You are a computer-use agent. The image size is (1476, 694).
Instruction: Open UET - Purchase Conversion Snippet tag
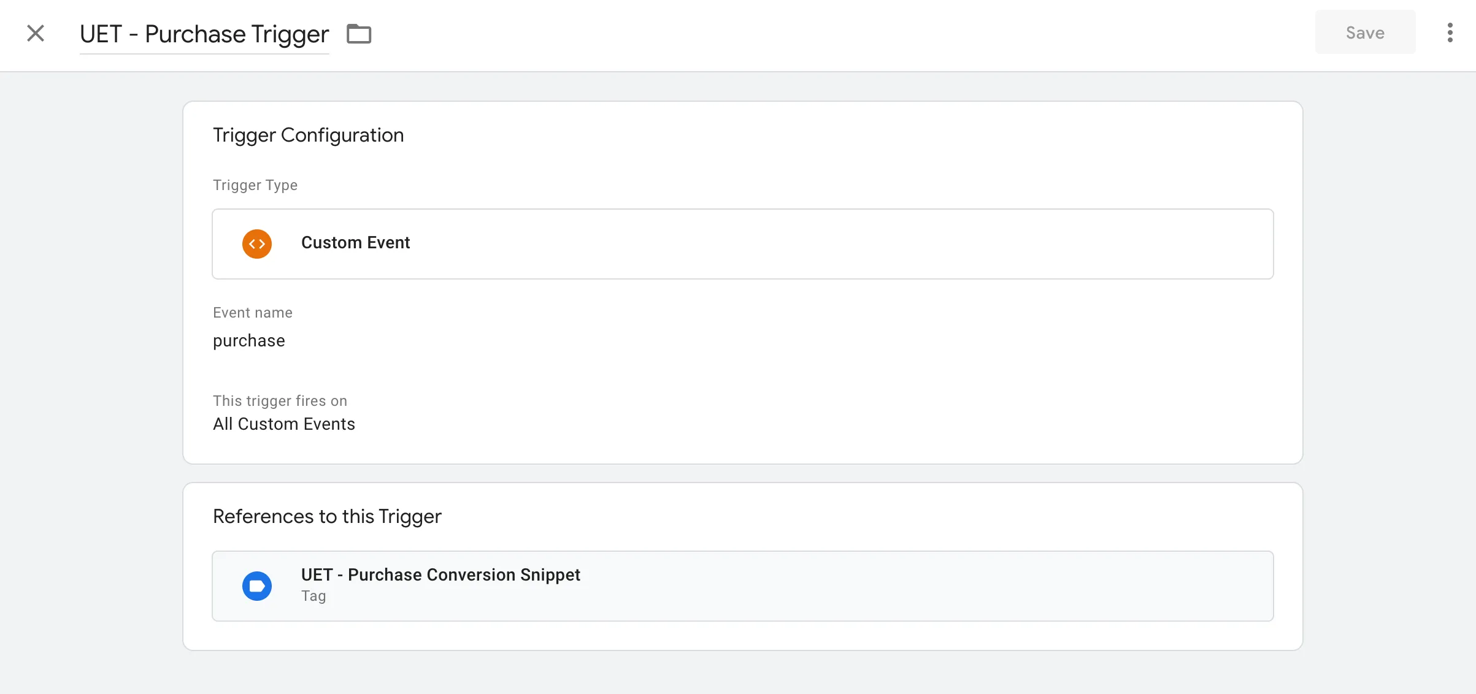(743, 586)
